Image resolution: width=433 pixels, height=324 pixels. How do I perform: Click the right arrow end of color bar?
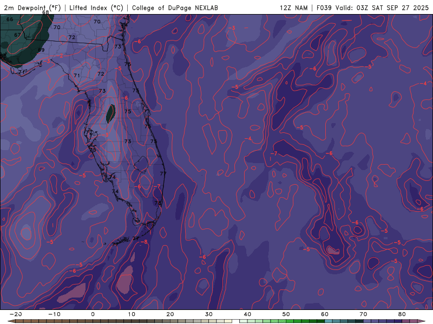[422, 321]
